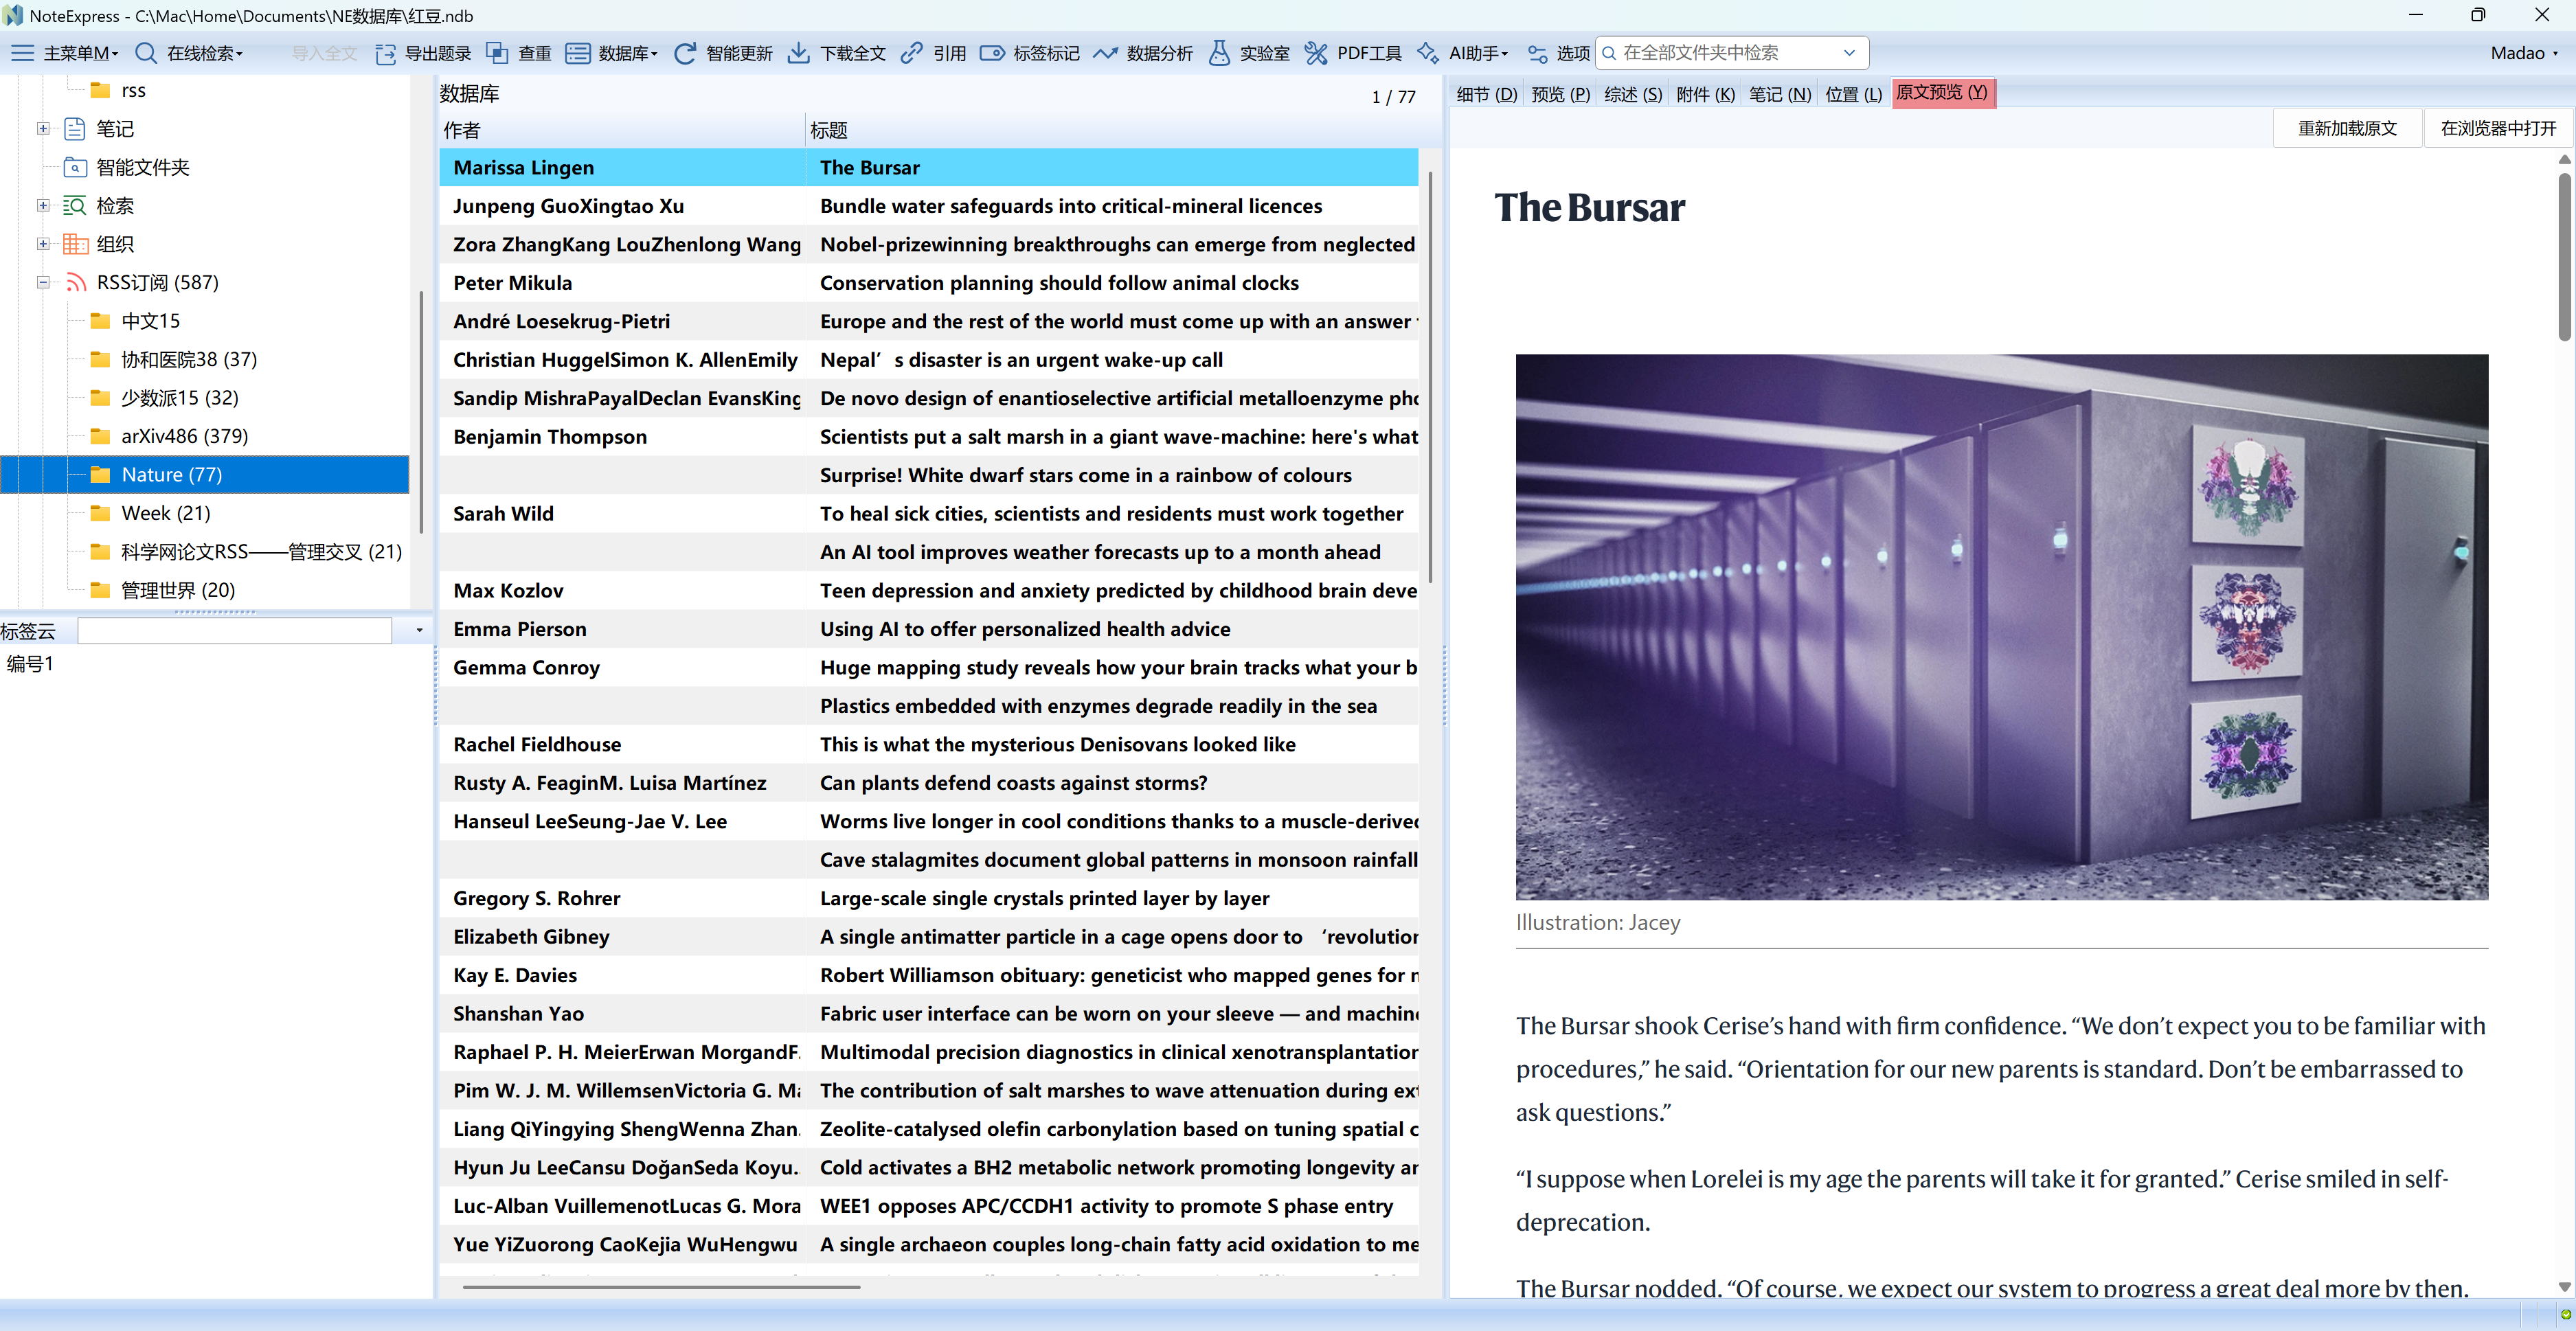Open the AI助手 assistant menu
This screenshot has width=2576, height=1331.
click(1462, 53)
